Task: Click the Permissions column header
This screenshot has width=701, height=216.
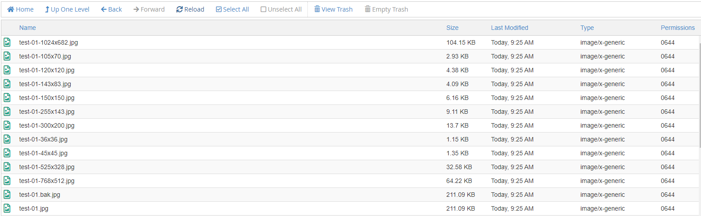Action: [x=678, y=28]
